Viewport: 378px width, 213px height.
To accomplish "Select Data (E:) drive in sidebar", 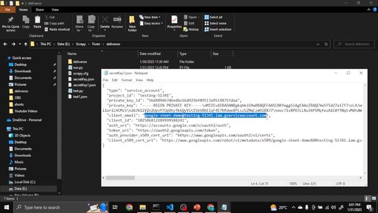I will 21,189.
